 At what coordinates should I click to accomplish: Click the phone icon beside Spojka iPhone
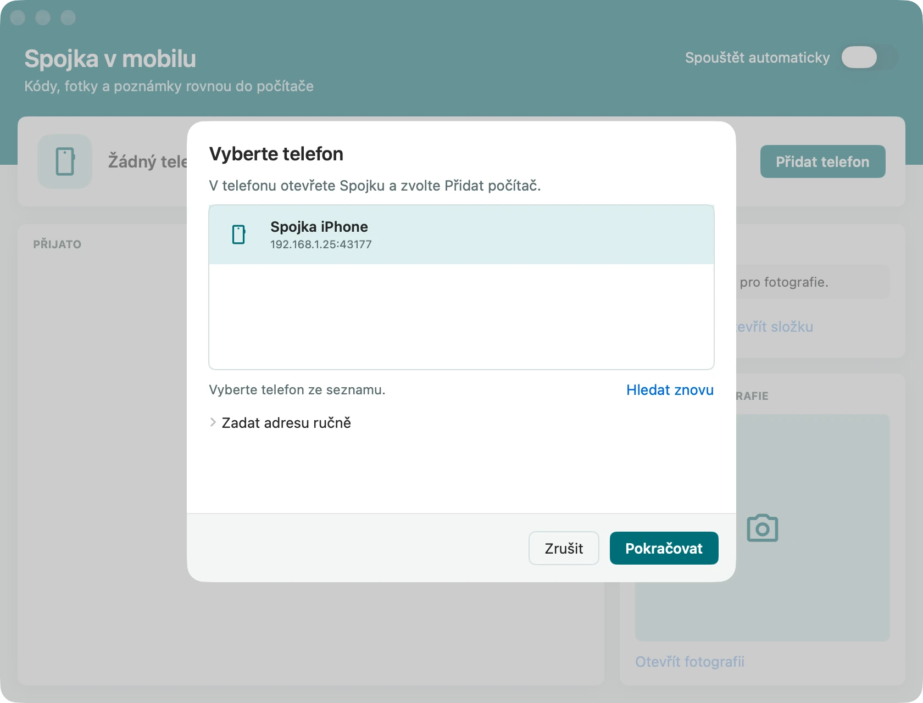click(x=238, y=235)
